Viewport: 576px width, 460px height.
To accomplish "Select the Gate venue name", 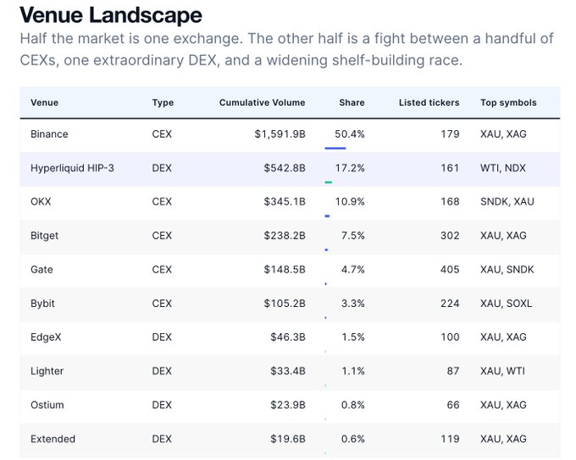I will tap(42, 270).
